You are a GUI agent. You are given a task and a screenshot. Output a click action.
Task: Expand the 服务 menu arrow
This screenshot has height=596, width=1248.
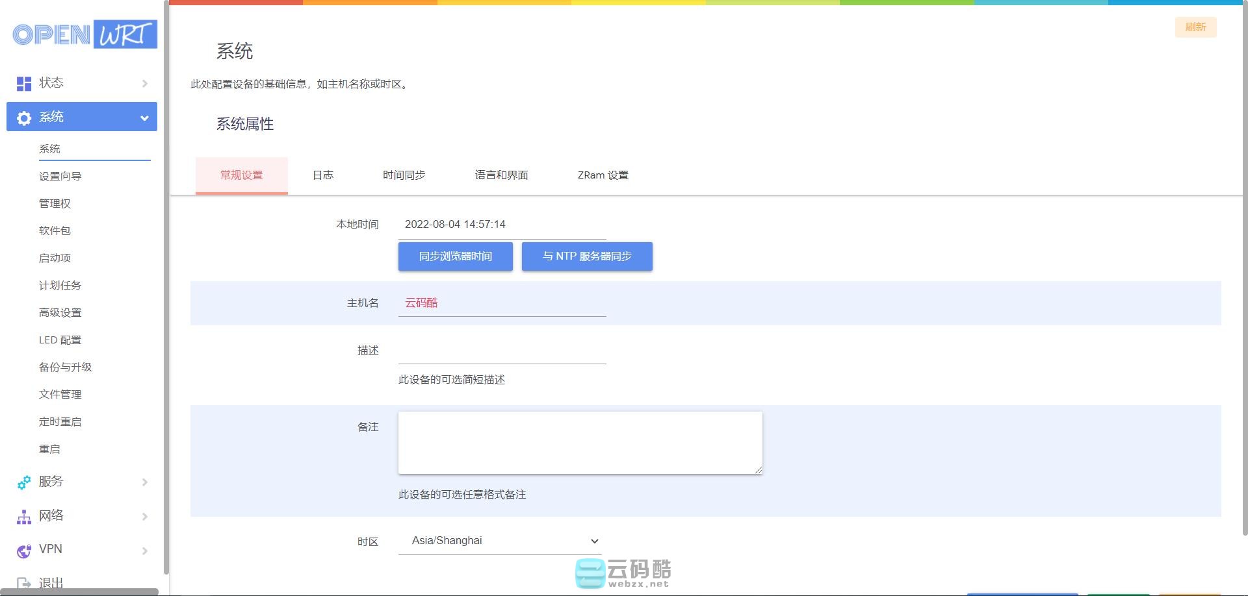click(144, 482)
